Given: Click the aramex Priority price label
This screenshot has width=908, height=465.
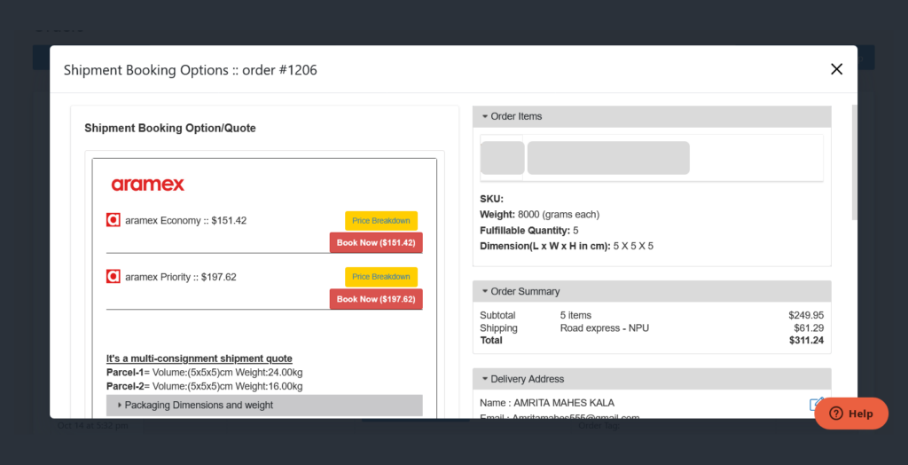Looking at the screenshot, I should point(181,277).
